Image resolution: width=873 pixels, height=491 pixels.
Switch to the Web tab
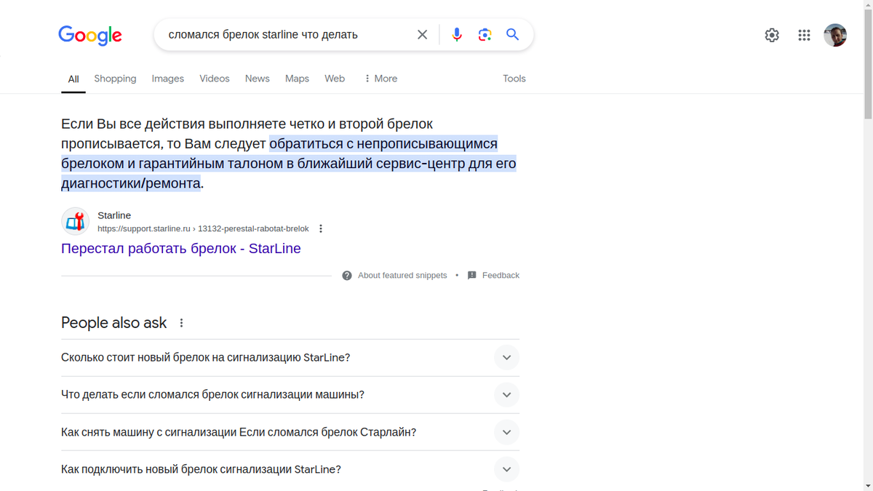click(335, 79)
